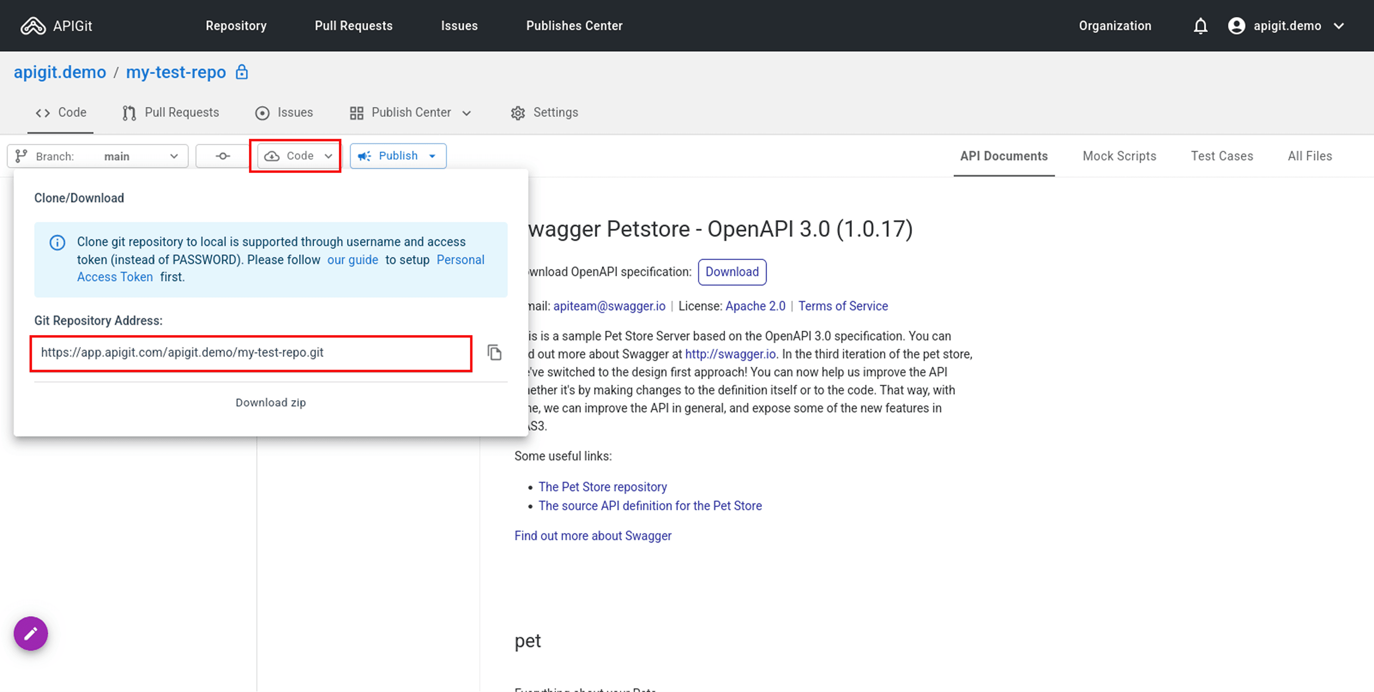Expand the Branch main dropdown
This screenshot has height=692, width=1374.
(x=98, y=156)
